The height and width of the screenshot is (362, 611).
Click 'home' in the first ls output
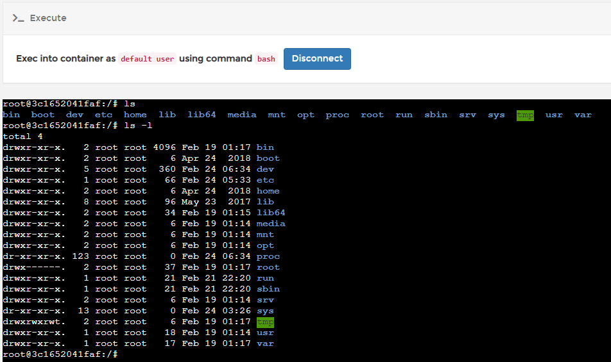135,115
